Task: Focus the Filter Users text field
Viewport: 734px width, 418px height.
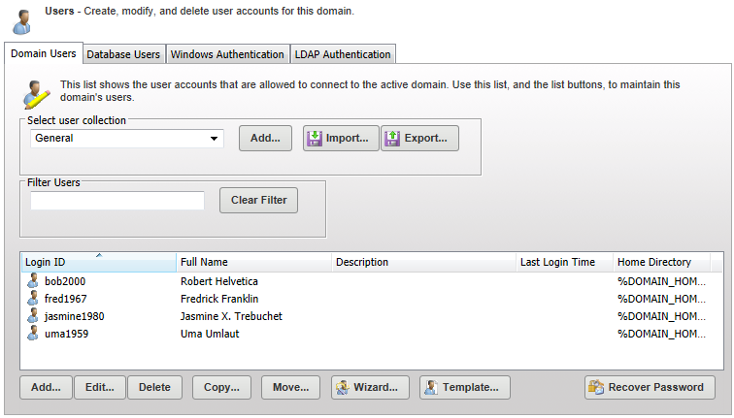Action: [x=117, y=201]
